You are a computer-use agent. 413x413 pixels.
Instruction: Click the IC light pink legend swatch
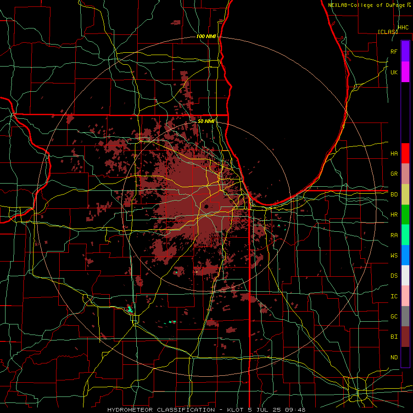405,296
